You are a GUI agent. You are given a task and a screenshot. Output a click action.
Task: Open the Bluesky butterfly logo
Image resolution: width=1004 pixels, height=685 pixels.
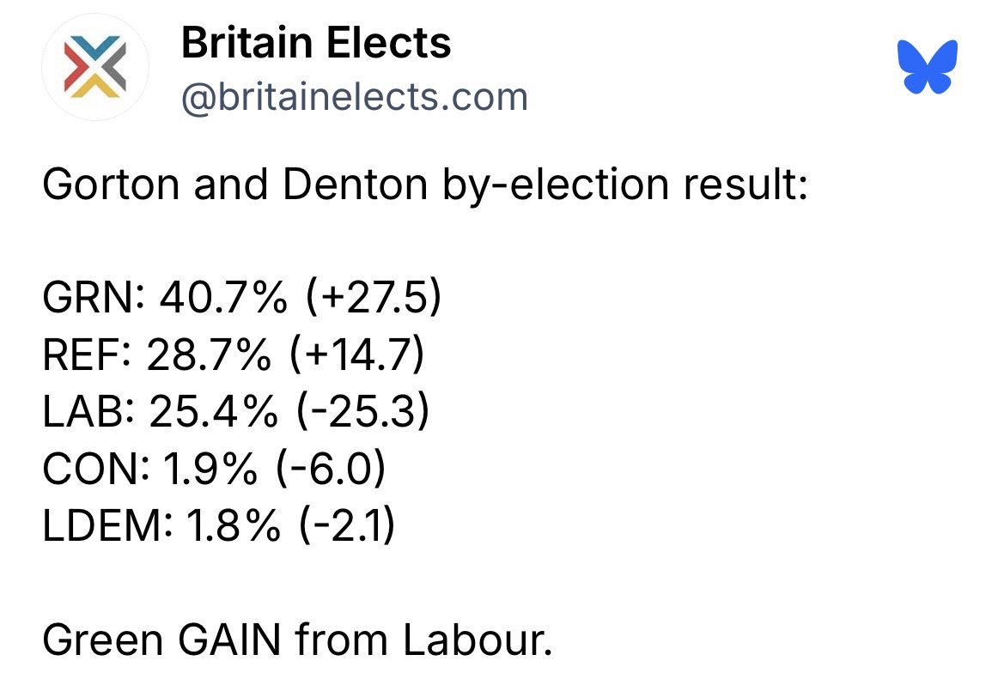point(926,68)
